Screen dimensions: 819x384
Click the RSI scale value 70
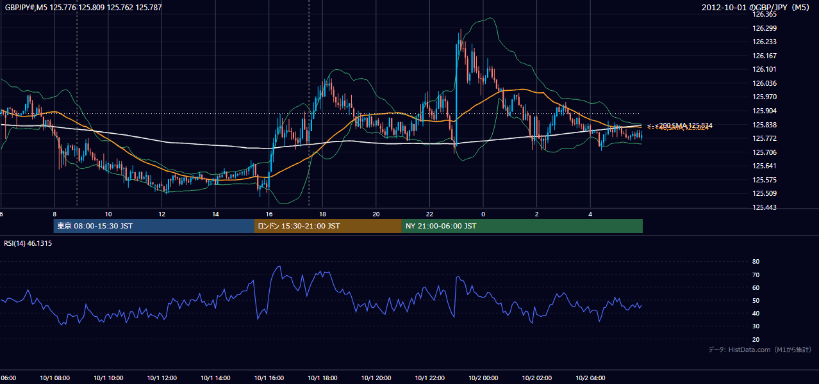pos(756,275)
